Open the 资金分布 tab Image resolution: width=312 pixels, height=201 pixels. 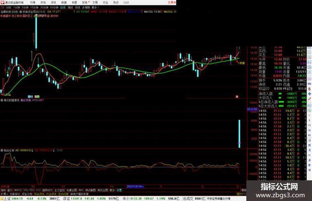[x=27, y=194]
